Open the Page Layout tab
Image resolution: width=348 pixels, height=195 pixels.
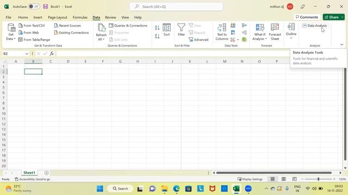(58, 17)
